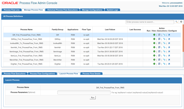The height and width of the screenshot is (109, 184).
Task: Open executions for OrgHier_Fnd_ProcessFlow_From_RMS
Action: tap(164, 64)
